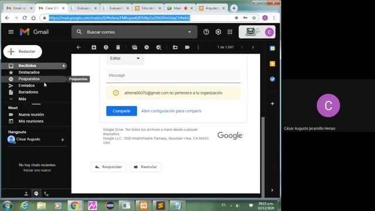Hide the side panel chevron
The image size is (375, 211).
pos(272,190)
